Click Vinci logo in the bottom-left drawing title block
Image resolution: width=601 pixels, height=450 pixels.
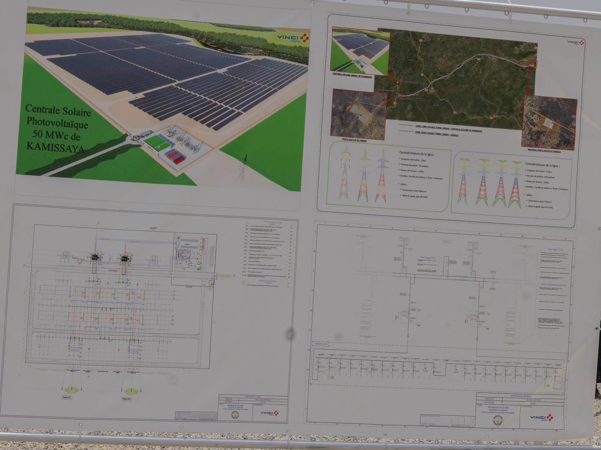270,413
